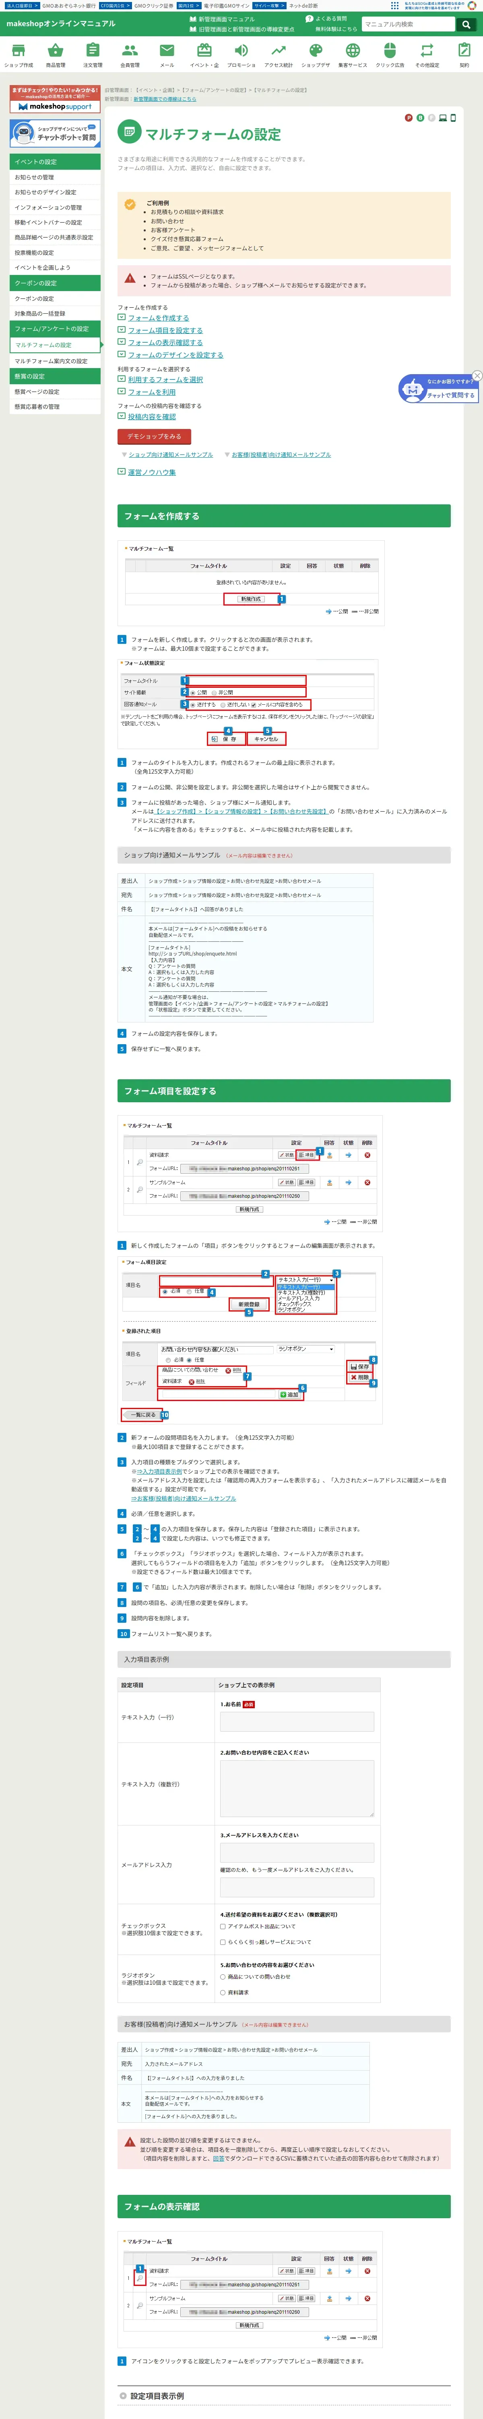483x2419 pixels.
Task: Click the 商品管理 basket icon
Action: (x=55, y=50)
